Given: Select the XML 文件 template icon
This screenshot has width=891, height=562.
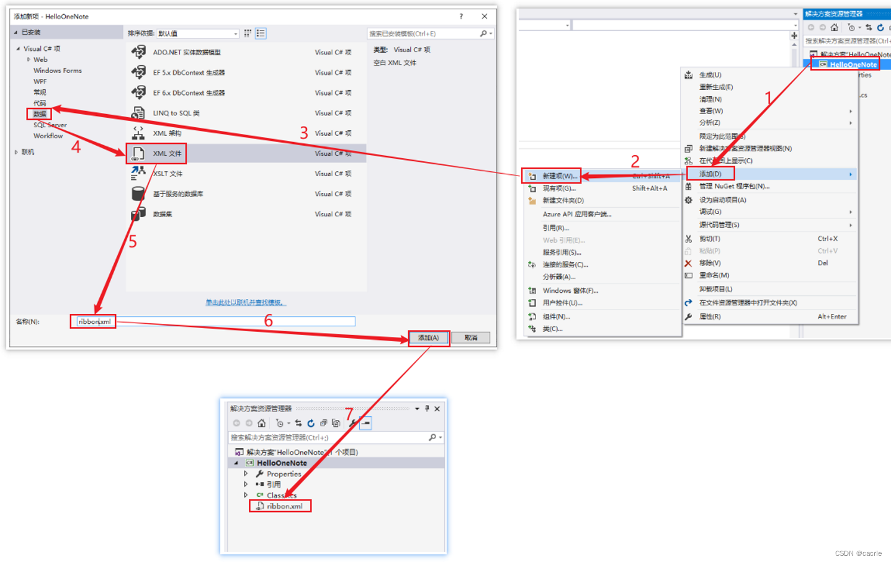Looking at the screenshot, I should coord(138,153).
